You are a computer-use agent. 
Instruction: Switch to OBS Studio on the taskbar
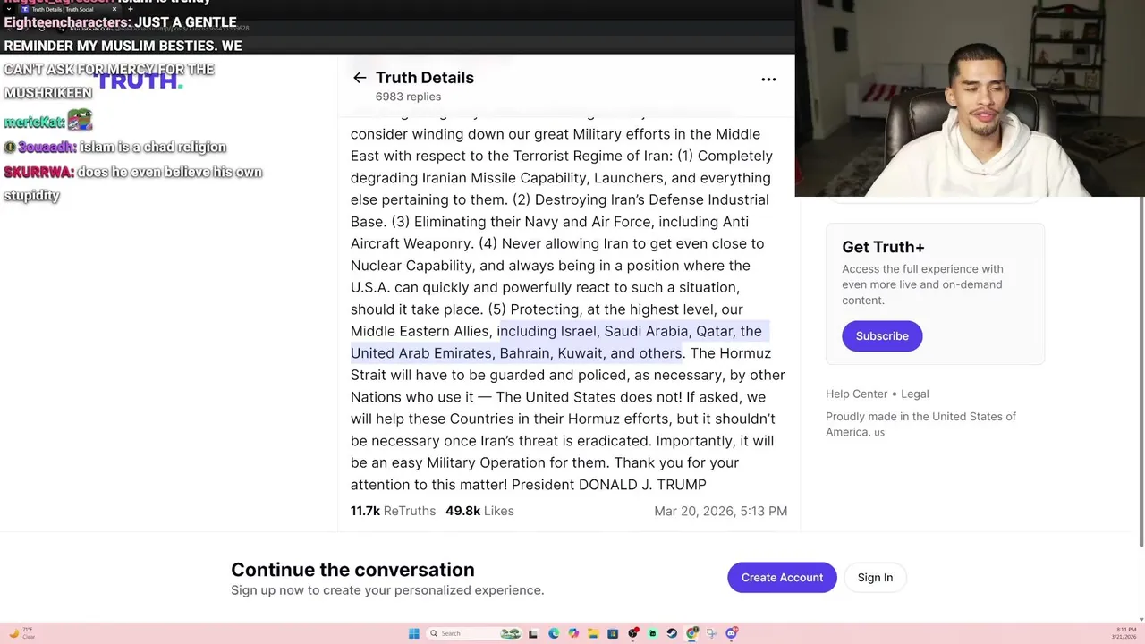point(632,633)
